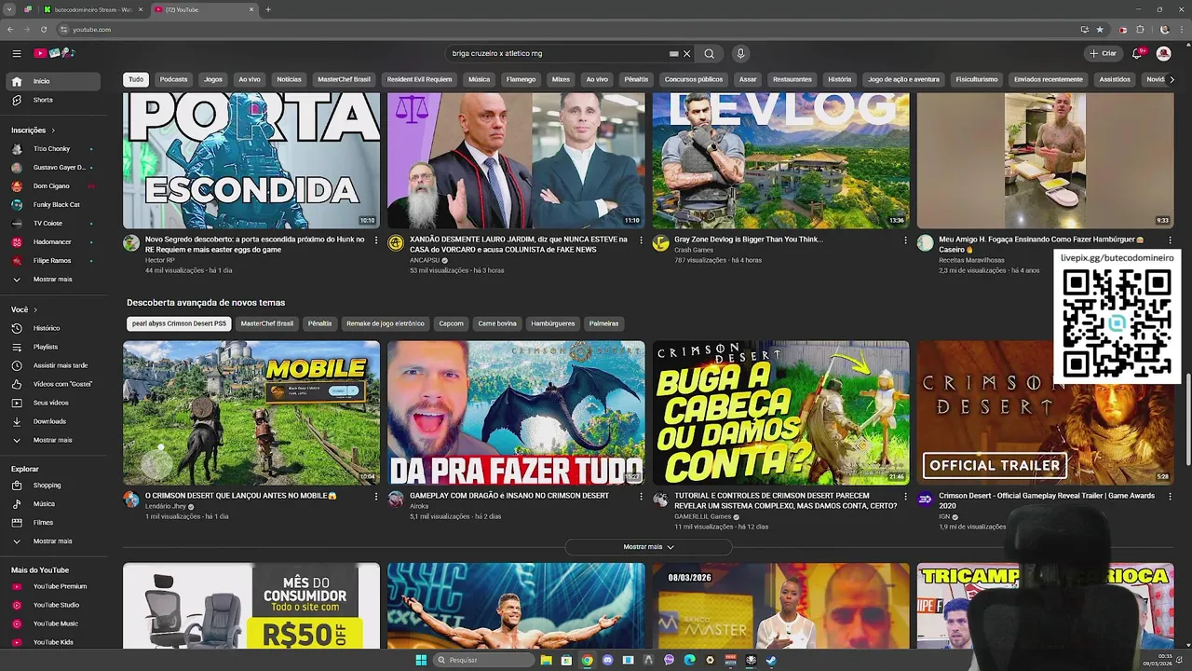1192x671 pixels.
Task: Click the YouTube search input field
Action: tap(557, 53)
